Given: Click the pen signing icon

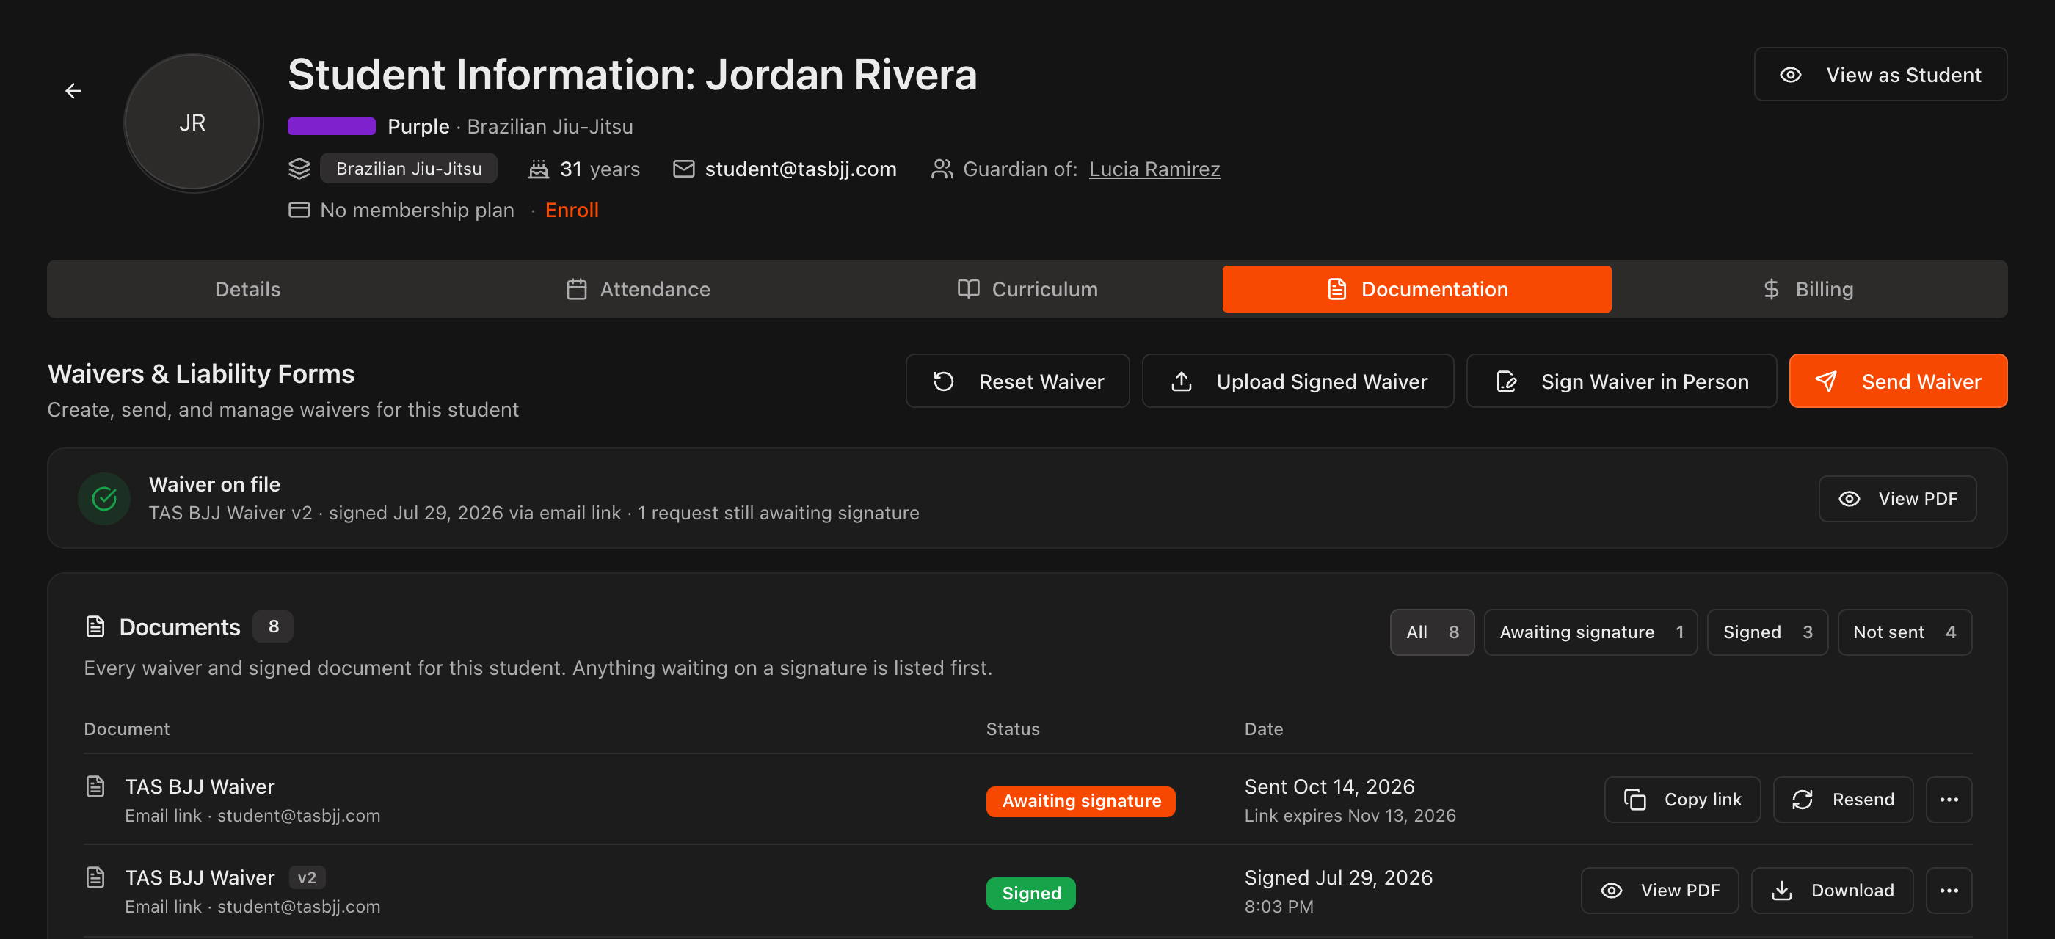Looking at the screenshot, I should 1506,381.
